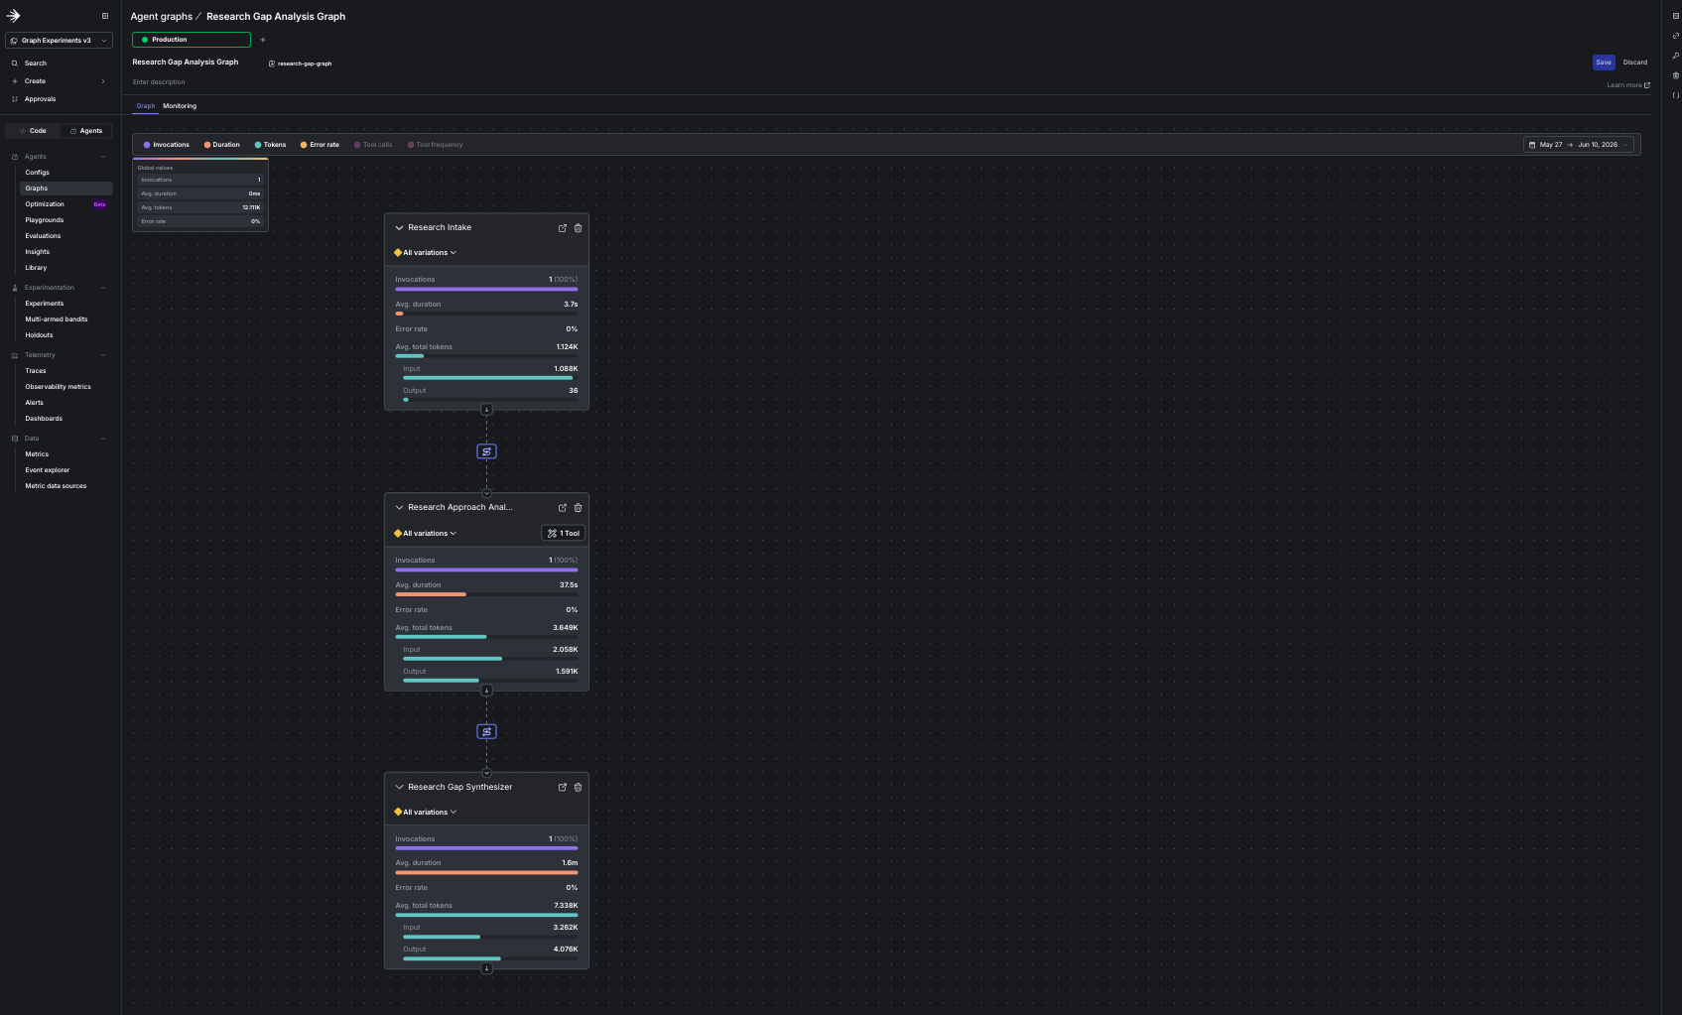Click the brackets icon in right rail
The height and width of the screenshot is (1015, 1682).
pyautogui.click(x=1676, y=95)
